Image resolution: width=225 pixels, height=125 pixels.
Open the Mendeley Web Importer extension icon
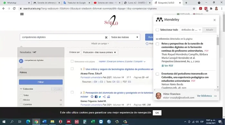[x=206, y=9]
